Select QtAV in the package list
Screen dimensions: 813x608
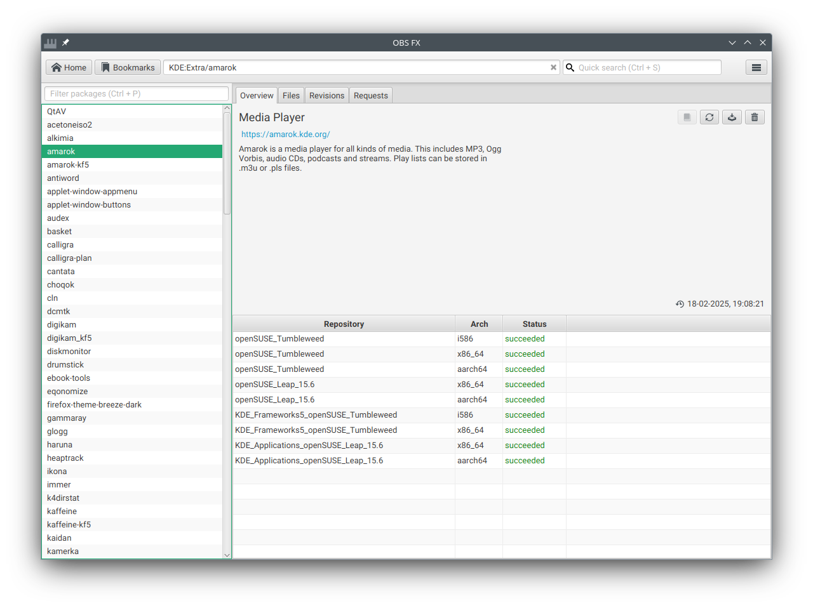tap(132, 112)
